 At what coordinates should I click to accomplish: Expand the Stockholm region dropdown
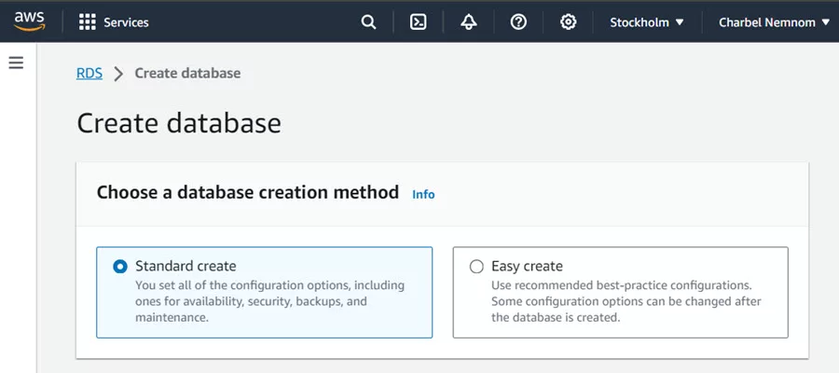(647, 22)
